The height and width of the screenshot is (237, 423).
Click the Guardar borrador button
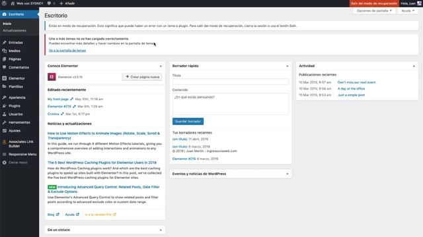coord(188,121)
